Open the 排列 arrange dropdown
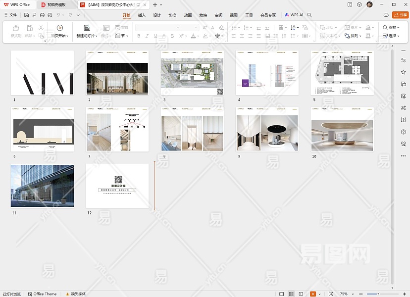410x297 pixels. pos(354,36)
